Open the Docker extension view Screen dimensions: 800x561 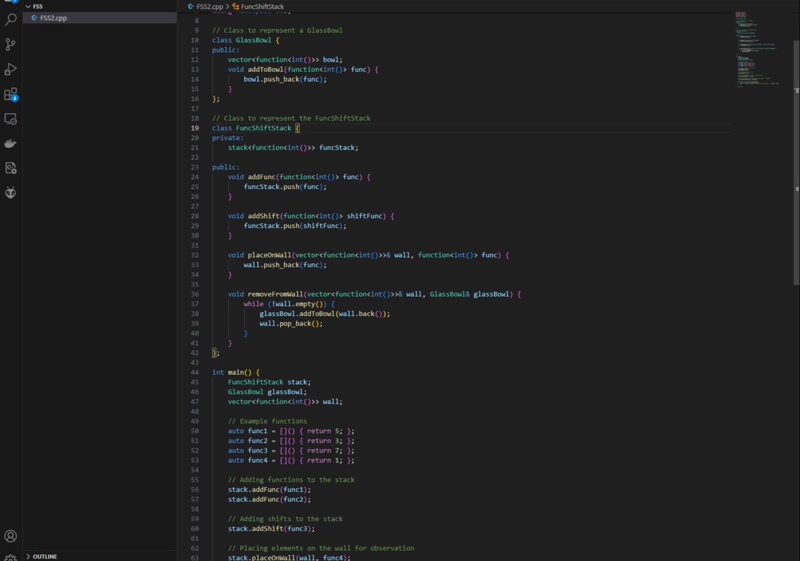[x=10, y=143]
